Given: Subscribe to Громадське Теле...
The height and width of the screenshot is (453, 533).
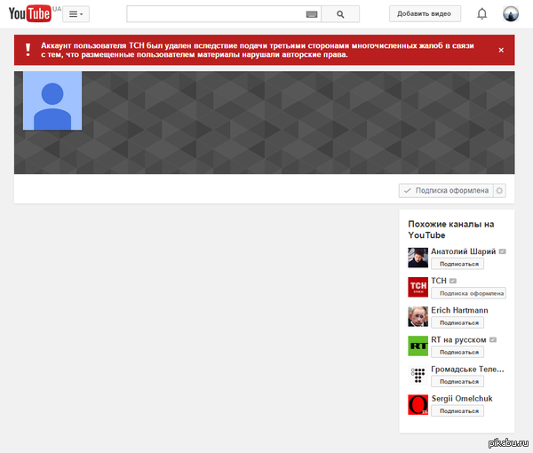Looking at the screenshot, I should (x=457, y=381).
